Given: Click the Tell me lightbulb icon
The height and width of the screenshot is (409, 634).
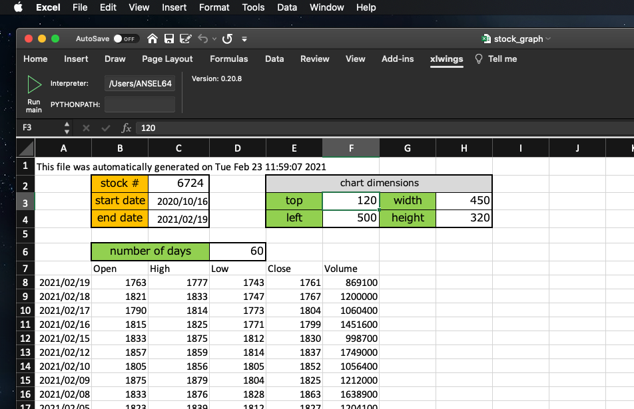Looking at the screenshot, I should [479, 59].
